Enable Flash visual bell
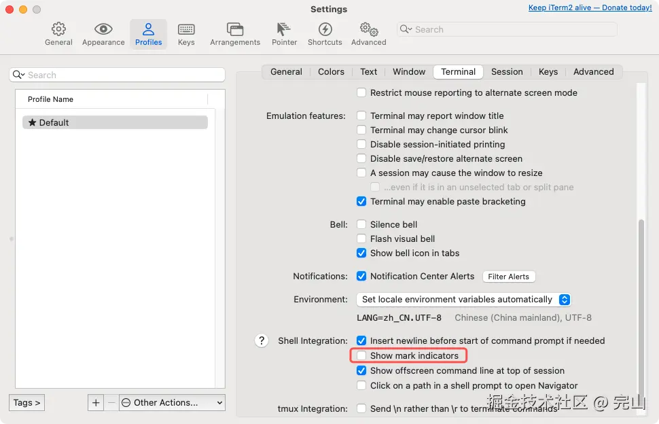 pos(361,238)
